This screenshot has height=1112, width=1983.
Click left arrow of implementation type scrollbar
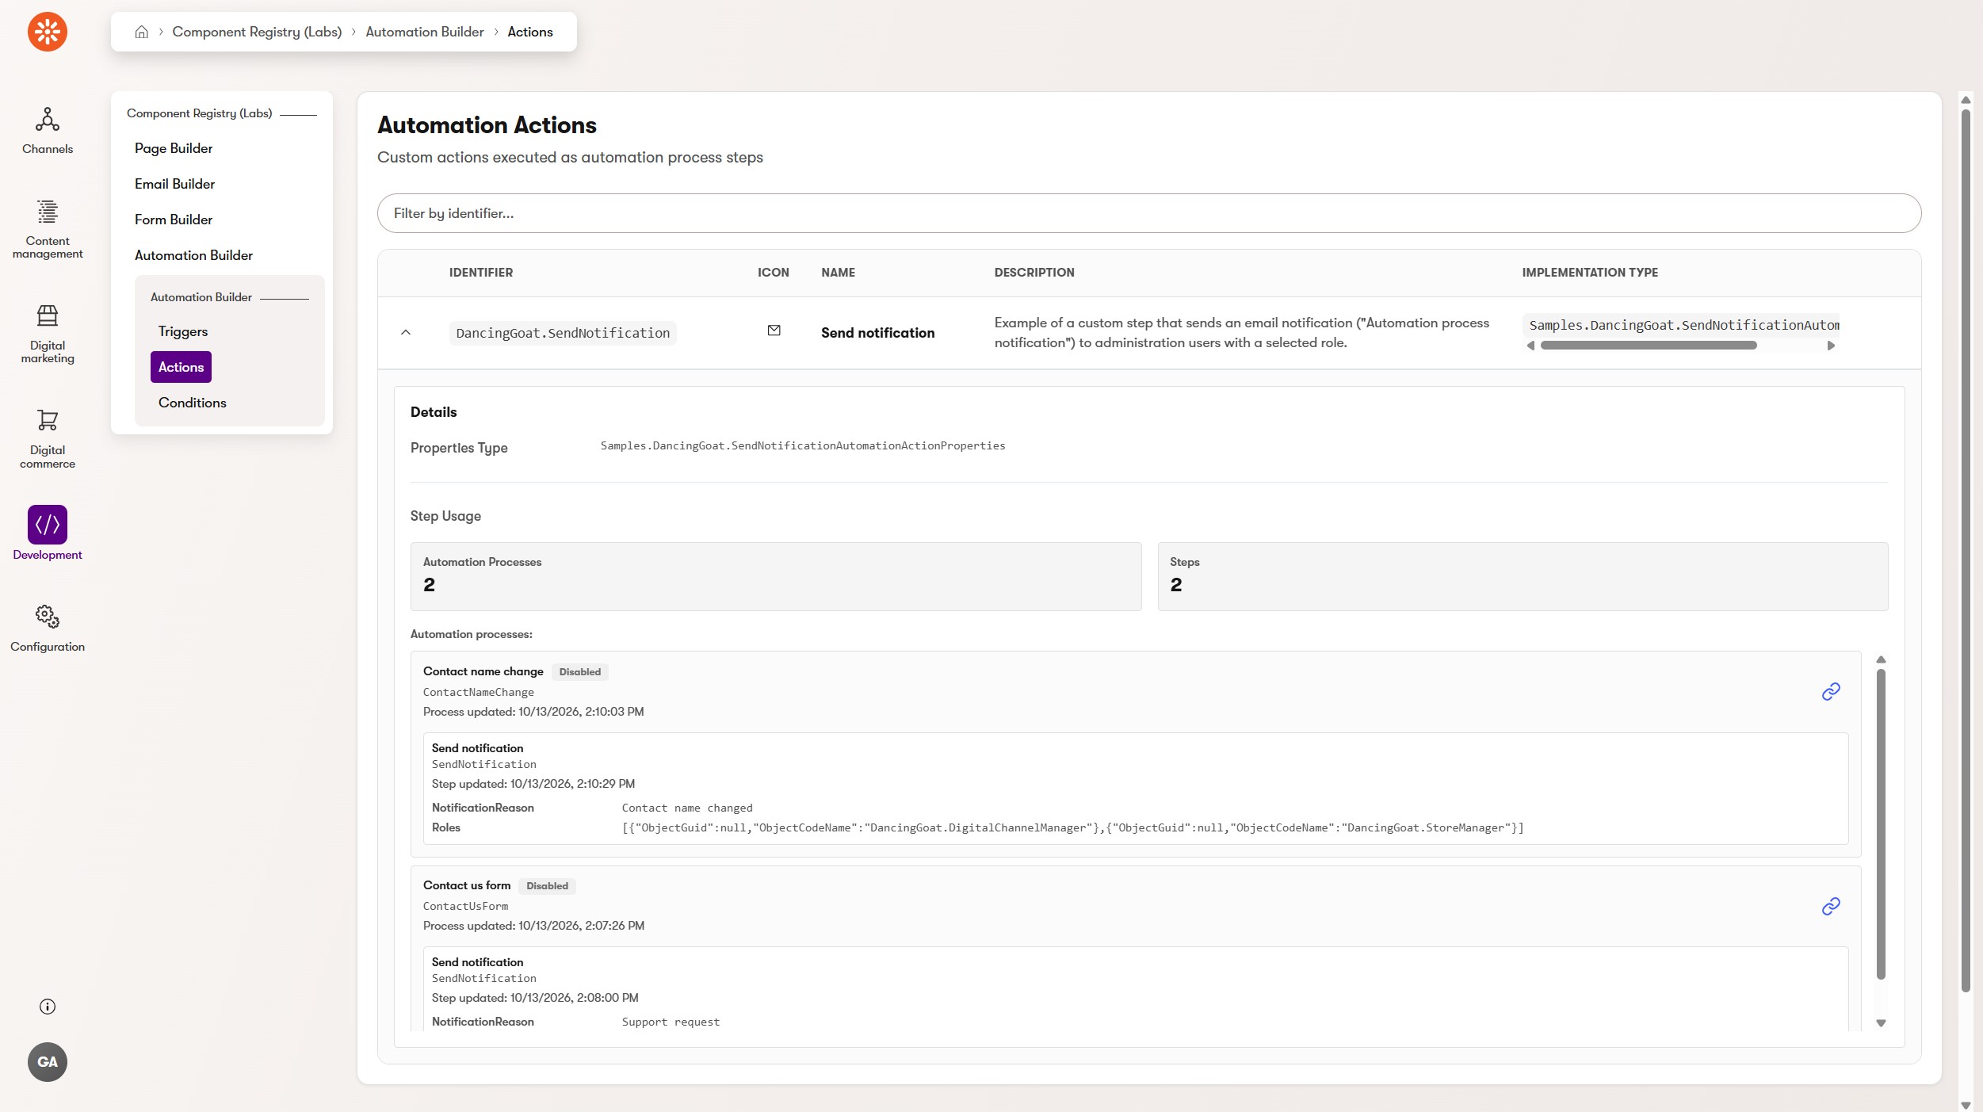coord(1531,346)
